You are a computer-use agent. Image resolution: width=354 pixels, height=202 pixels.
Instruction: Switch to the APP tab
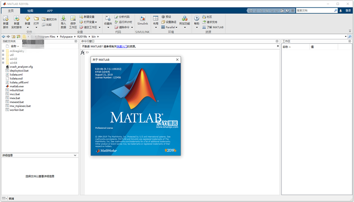[50, 10]
